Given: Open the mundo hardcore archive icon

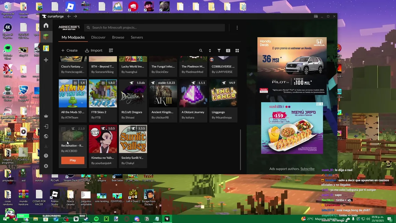Looking at the screenshot, I should 23,198.
